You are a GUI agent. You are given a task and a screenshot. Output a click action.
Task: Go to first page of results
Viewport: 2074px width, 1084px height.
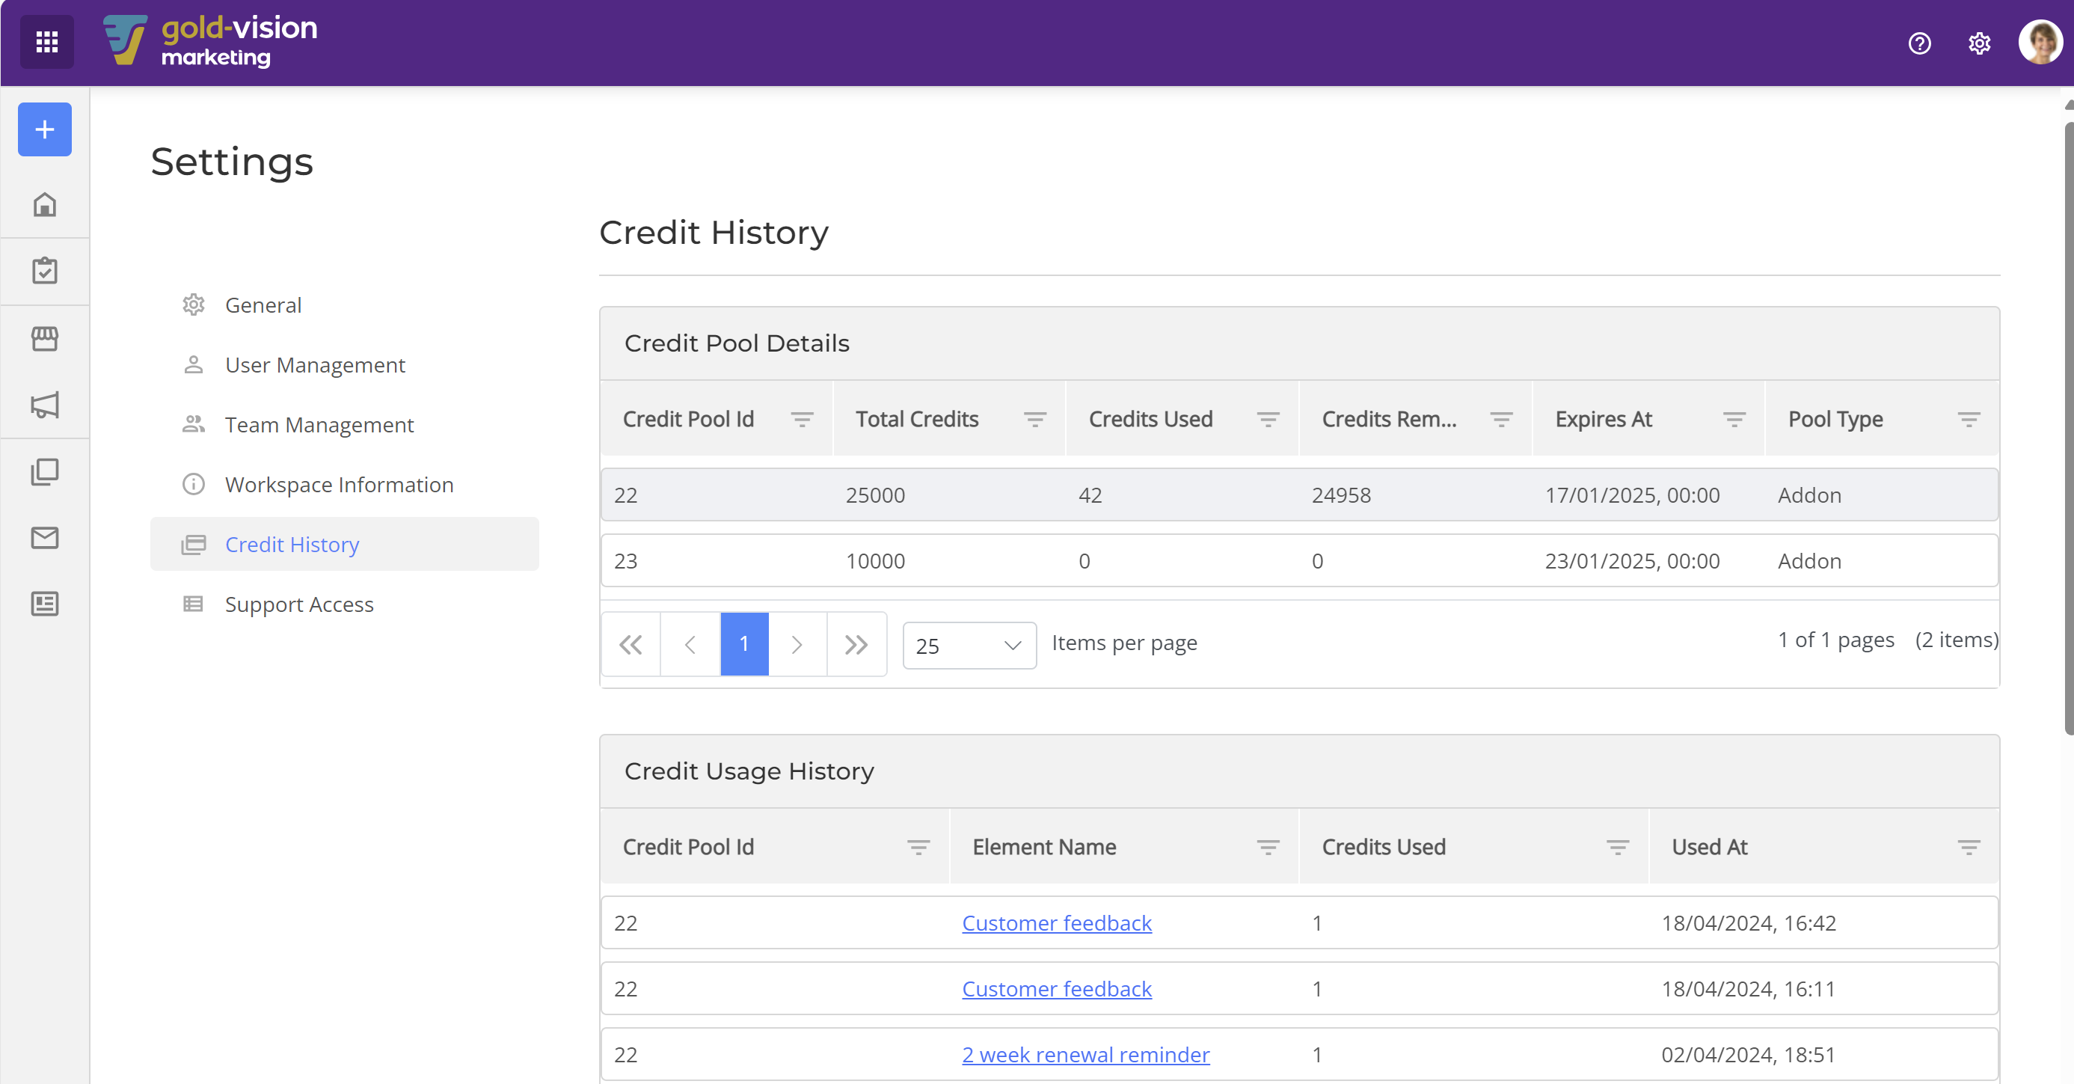point(631,644)
